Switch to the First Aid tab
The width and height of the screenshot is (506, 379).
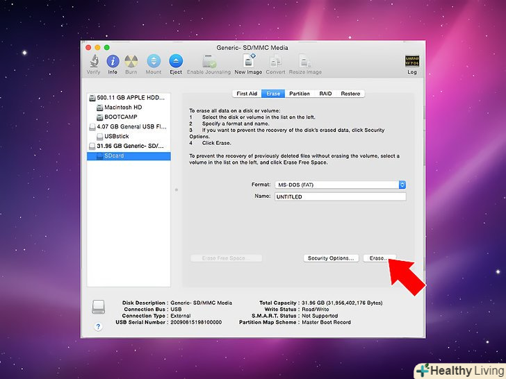pyautogui.click(x=247, y=94)
